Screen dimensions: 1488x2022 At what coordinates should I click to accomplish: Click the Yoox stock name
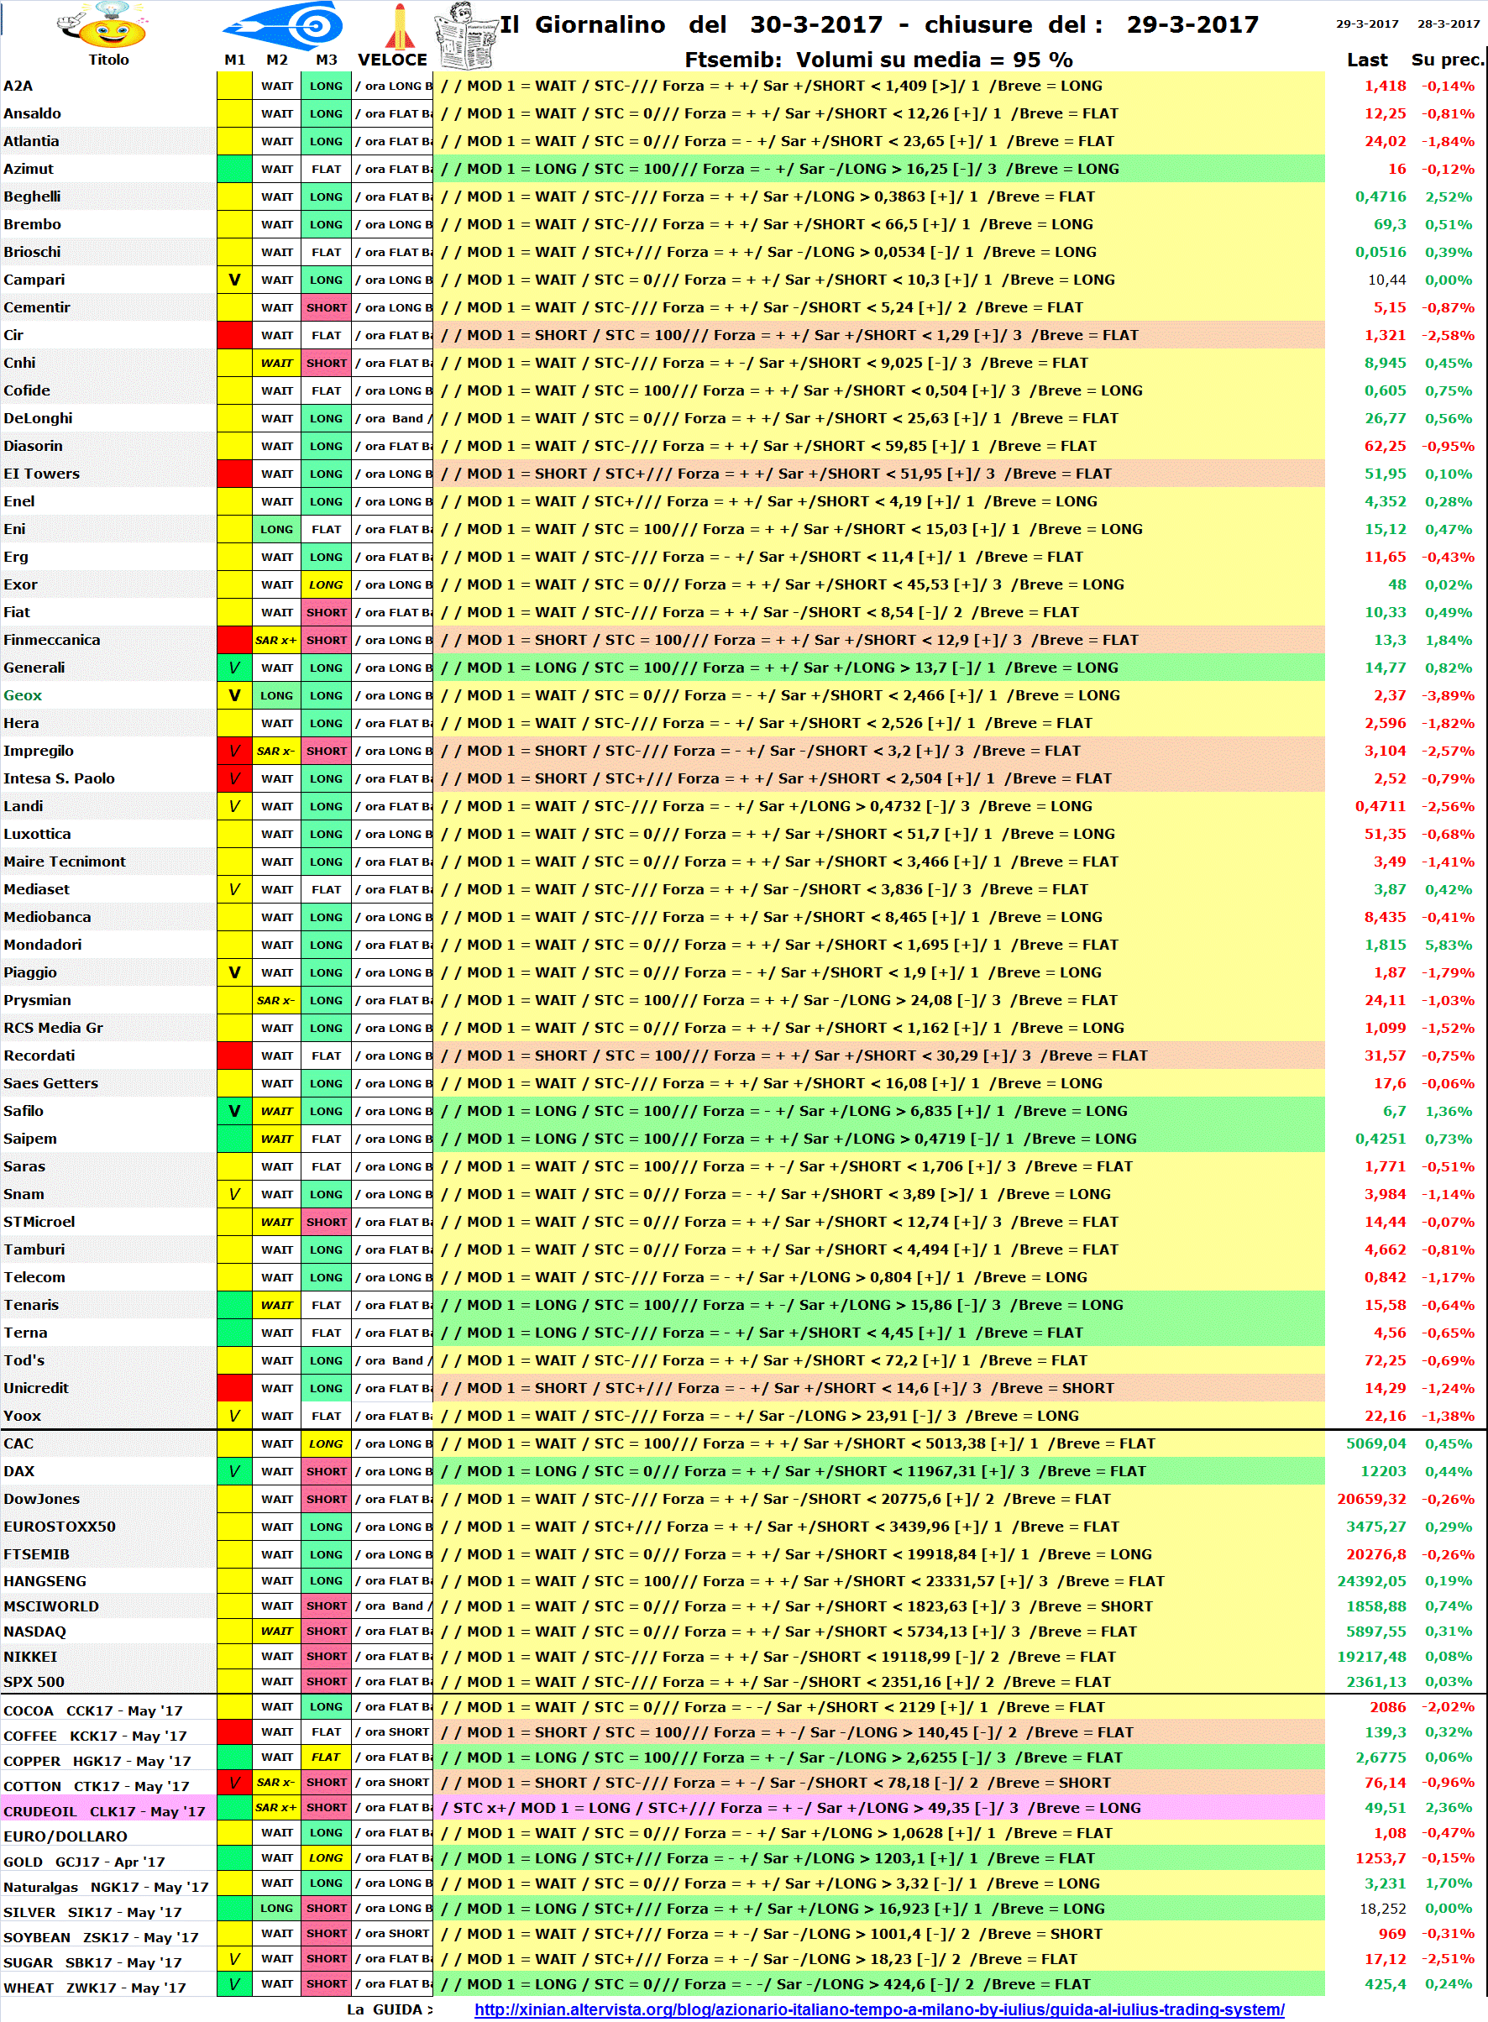[24, 1416]
